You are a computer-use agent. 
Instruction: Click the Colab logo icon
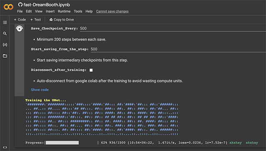8,7
